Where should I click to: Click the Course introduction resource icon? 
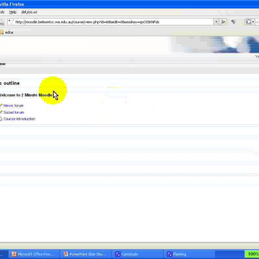pyautogui.click(x=1, y=119)
